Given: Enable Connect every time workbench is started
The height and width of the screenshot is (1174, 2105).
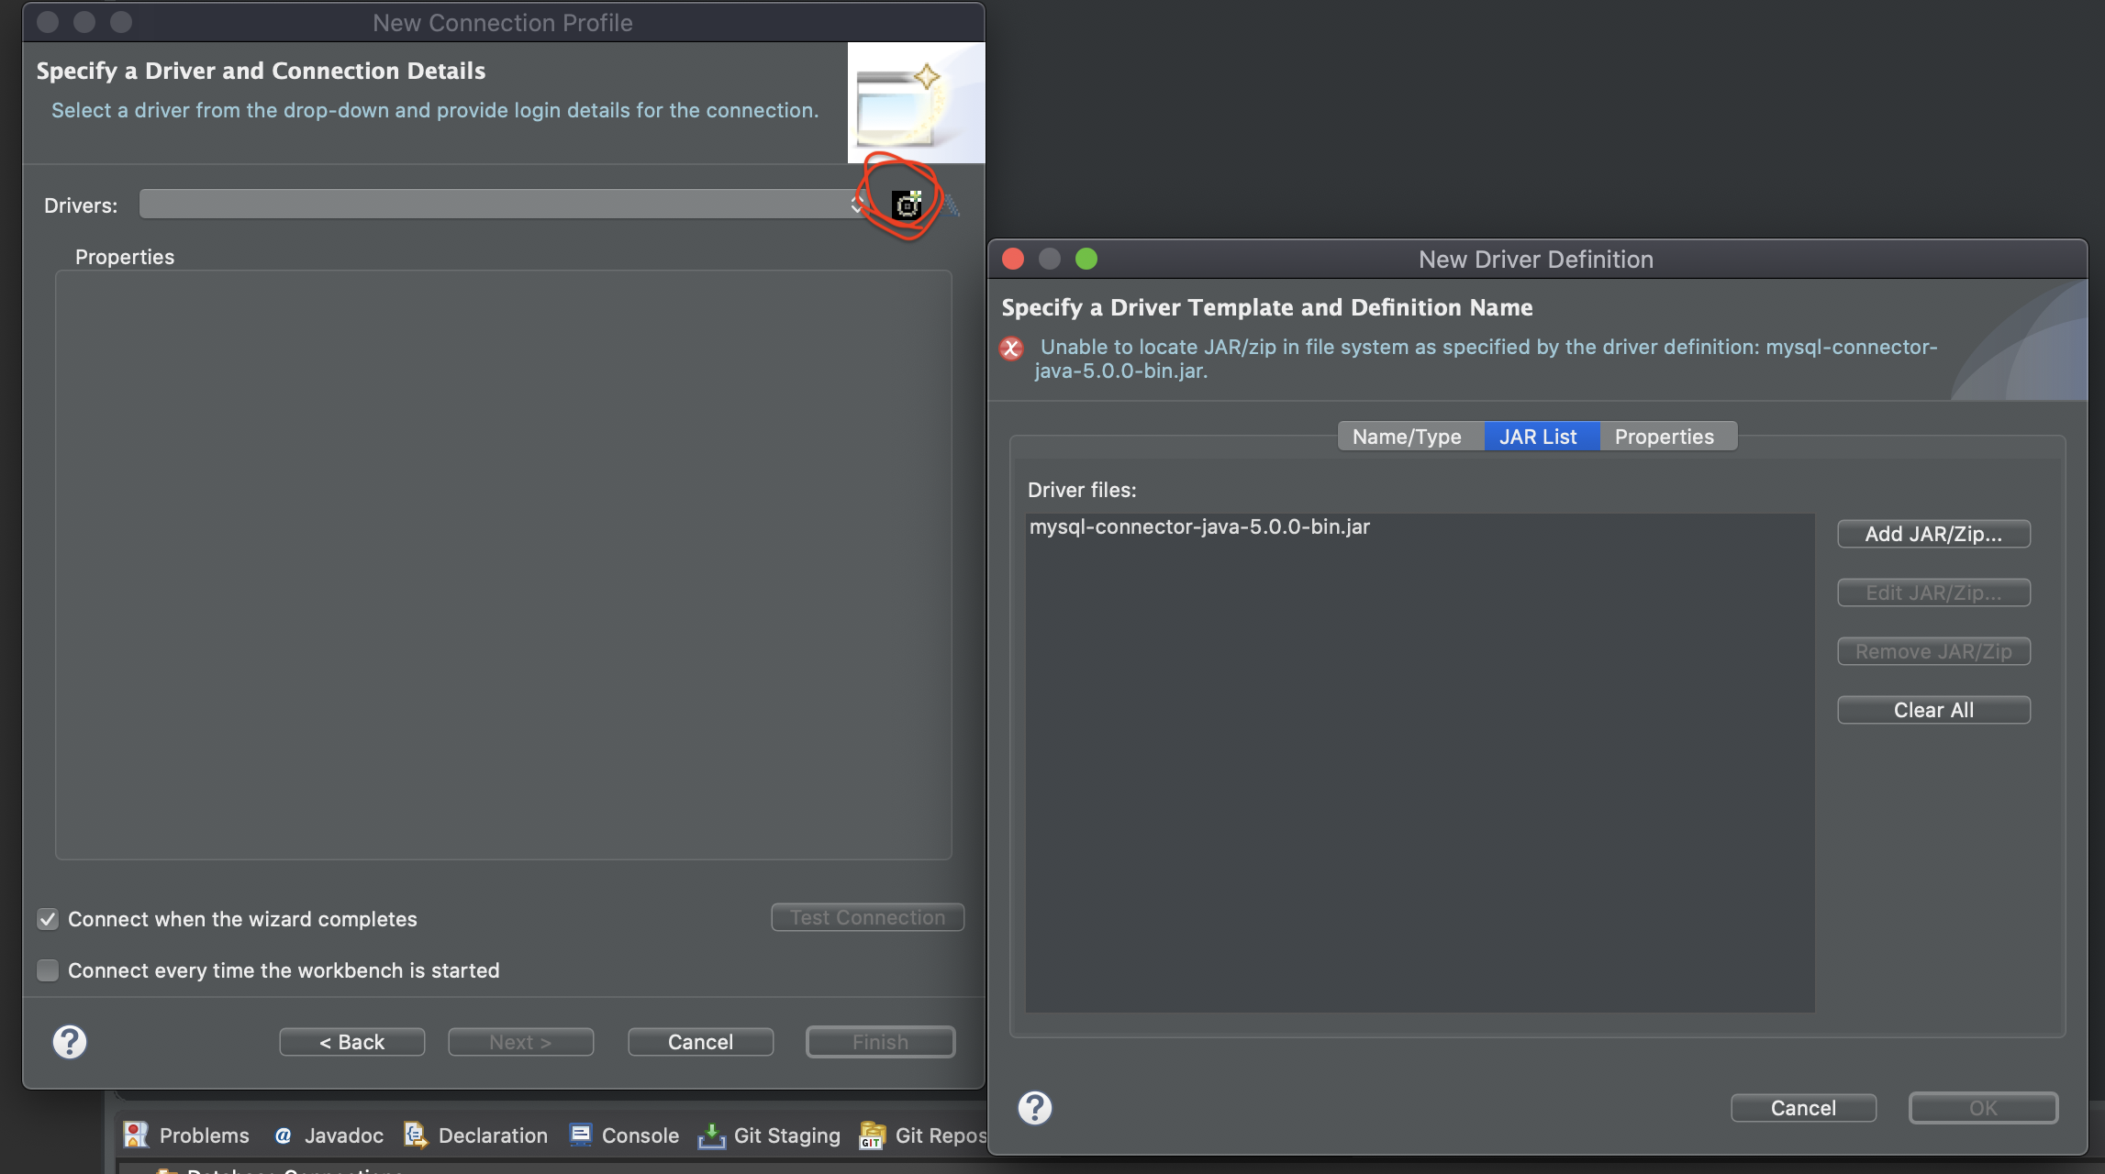Looking at the screenshot, I should [48, 970].
